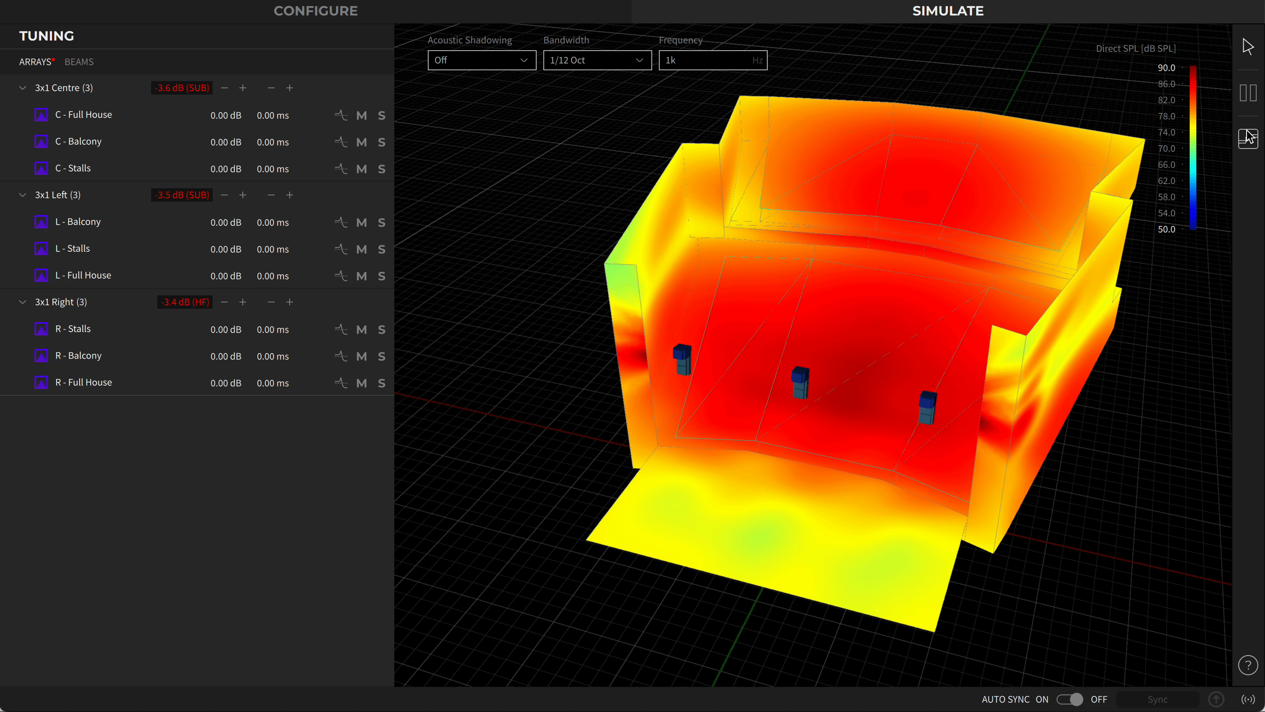This screenshot has height=712, width=1265.
Task: Collapse the 3x1 Centre (3) group
Action: pyautogui.click(x=23, y=88)
